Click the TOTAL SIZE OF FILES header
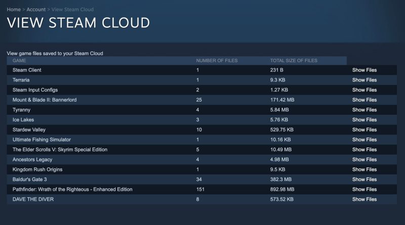Screen dimensions: 405x225 294,61
